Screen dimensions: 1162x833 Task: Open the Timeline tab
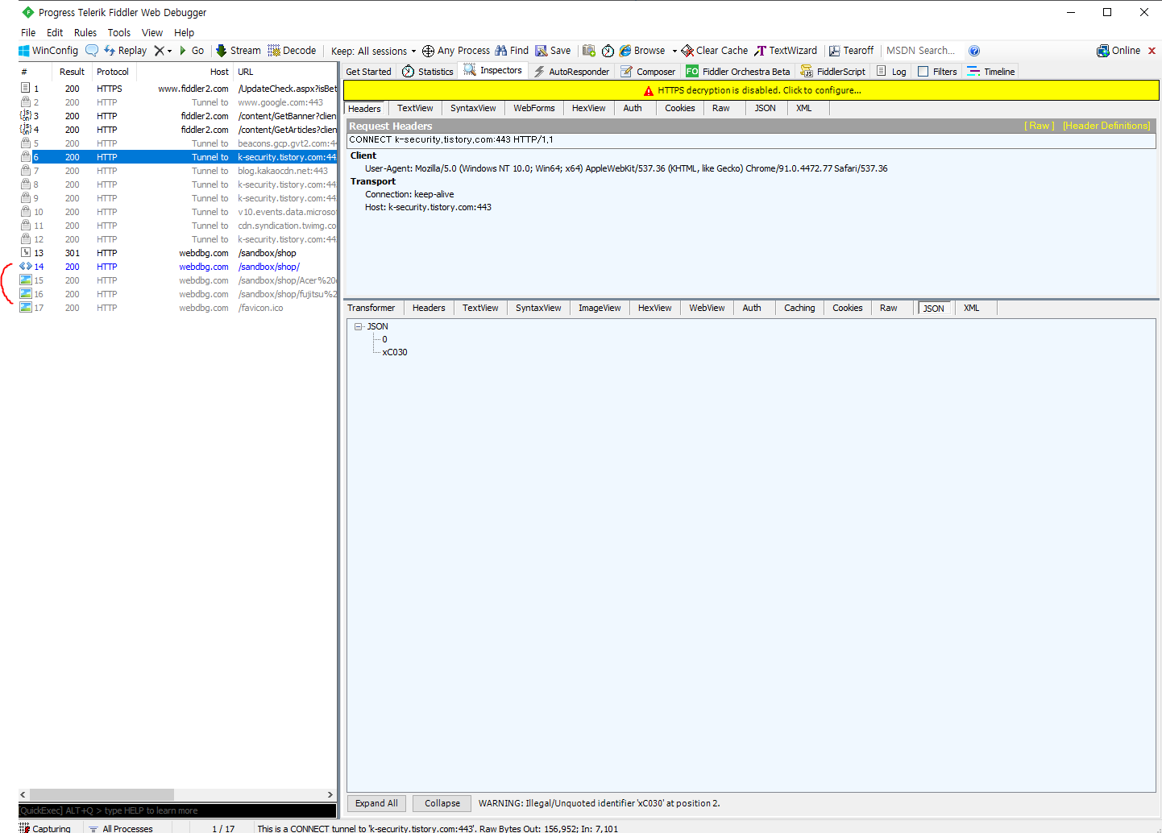coord(991,72)
